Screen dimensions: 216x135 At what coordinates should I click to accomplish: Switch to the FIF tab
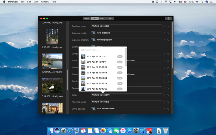click(110, 19)
